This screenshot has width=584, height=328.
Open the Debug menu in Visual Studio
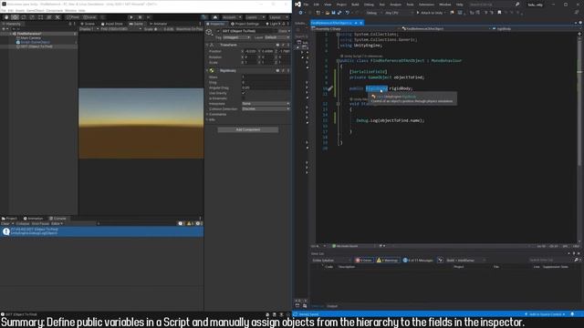coord(369,5)
